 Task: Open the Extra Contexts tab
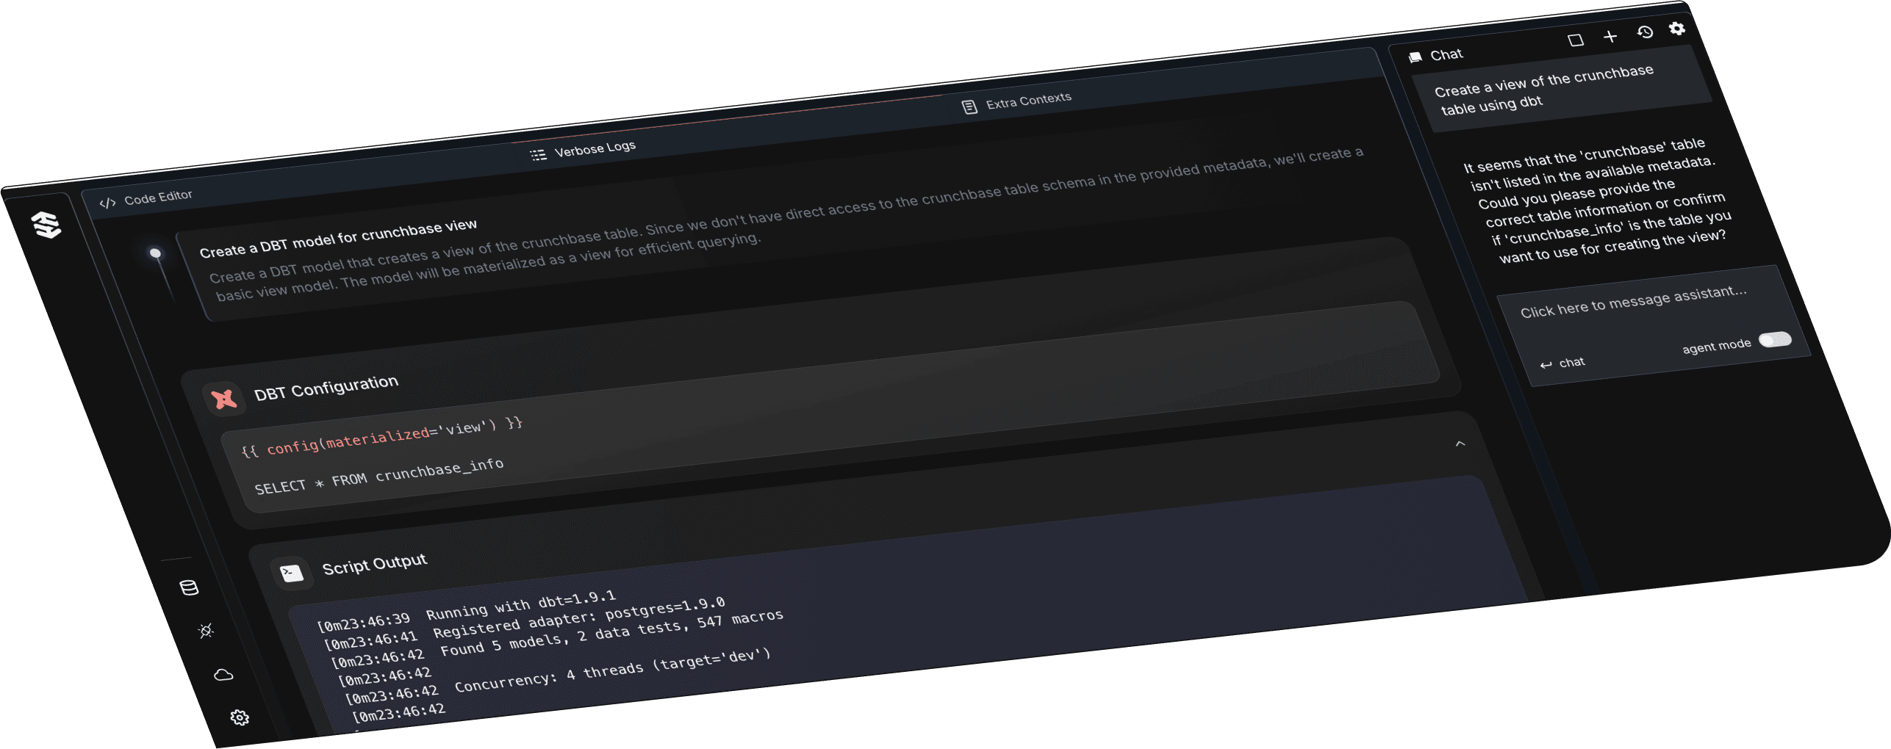tap(1017, 102)
